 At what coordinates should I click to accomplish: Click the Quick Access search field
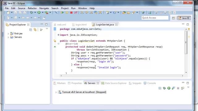155,18
